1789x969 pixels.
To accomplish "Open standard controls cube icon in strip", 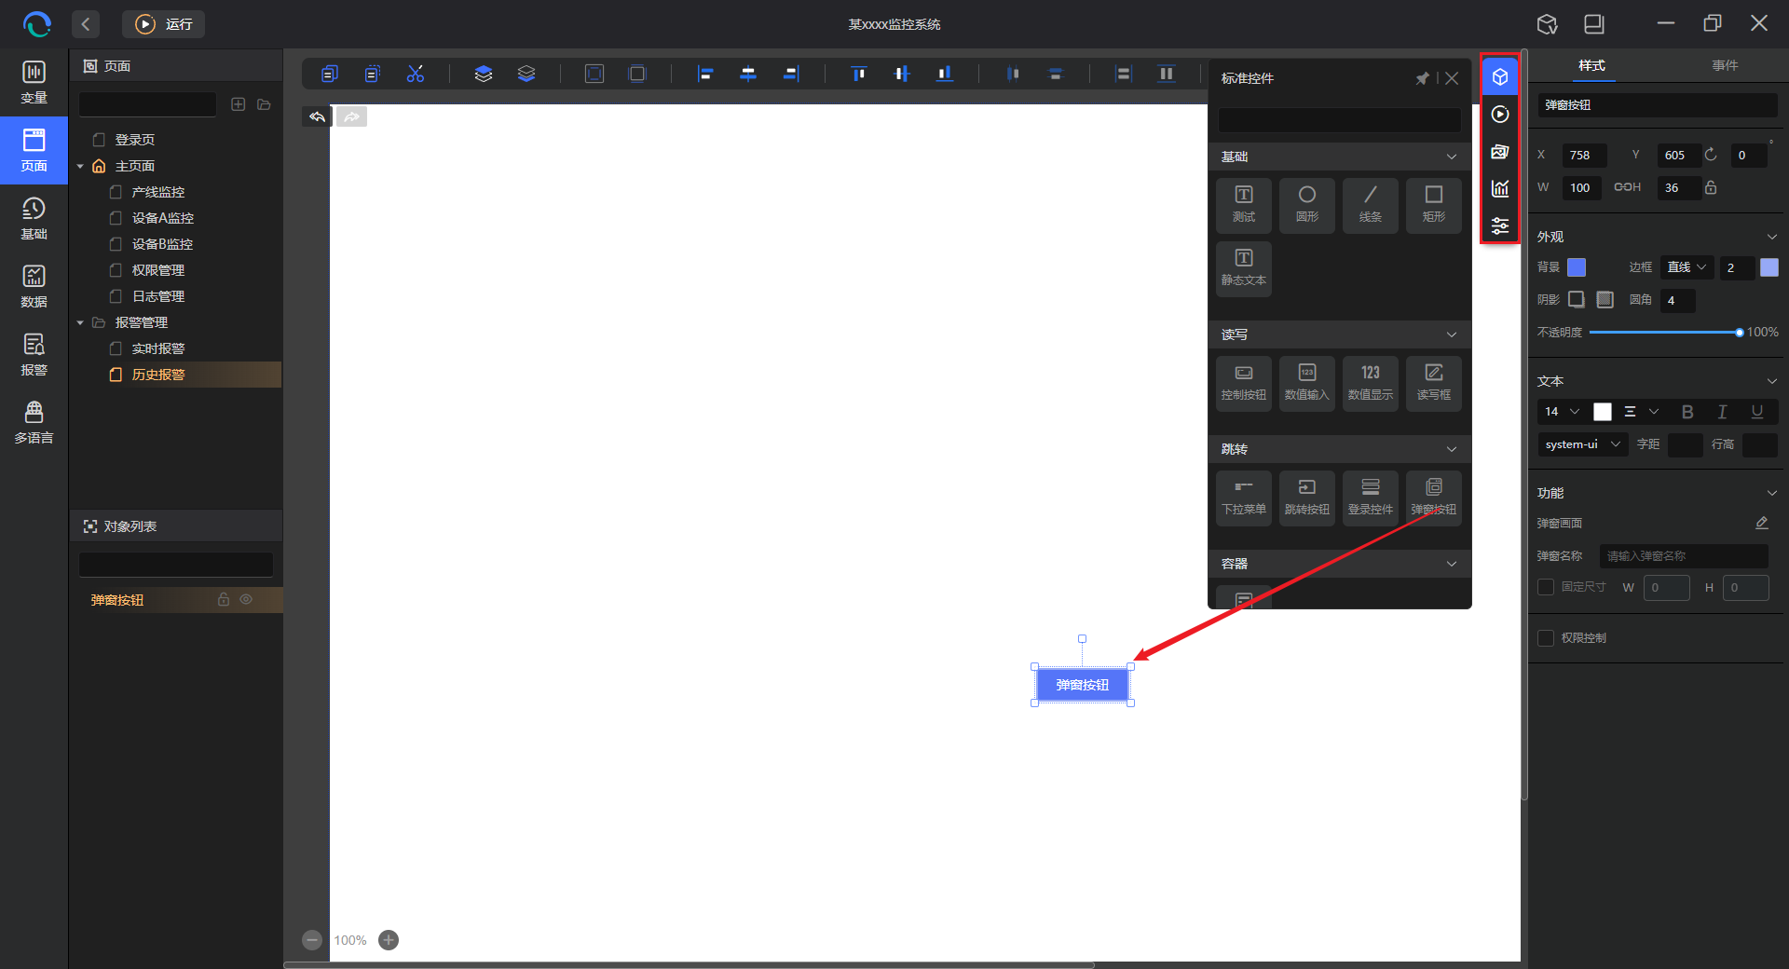I will (x=1500, y=76).
